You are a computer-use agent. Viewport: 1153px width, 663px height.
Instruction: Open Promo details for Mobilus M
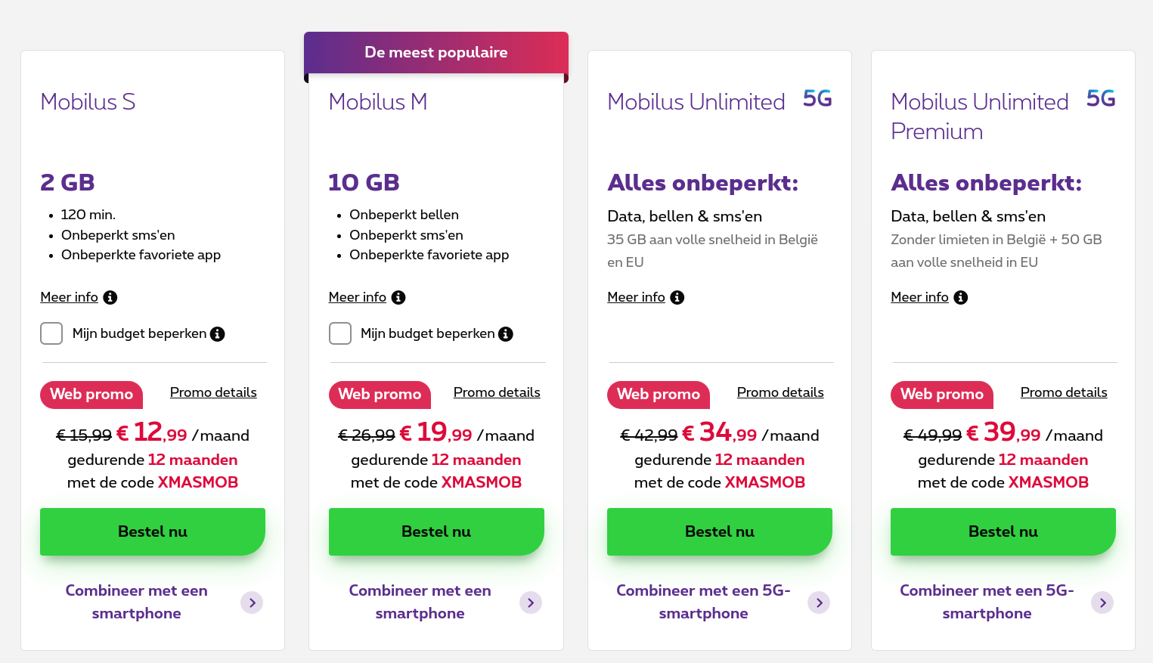(497, 392)
